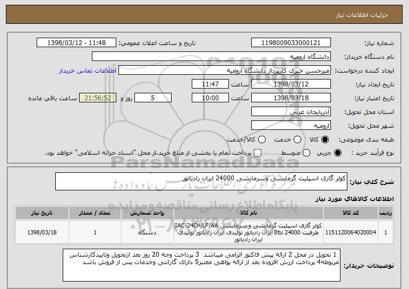Click the requester field میرحسن خیری
This screenshot has height=289, width=409.
coord(225,71)
